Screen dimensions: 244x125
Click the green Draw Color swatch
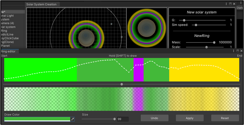pyautogui.click(x=37, y=119)
